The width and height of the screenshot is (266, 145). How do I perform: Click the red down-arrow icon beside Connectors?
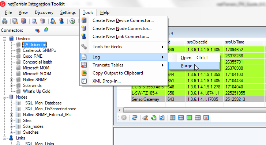coord(37,30)
